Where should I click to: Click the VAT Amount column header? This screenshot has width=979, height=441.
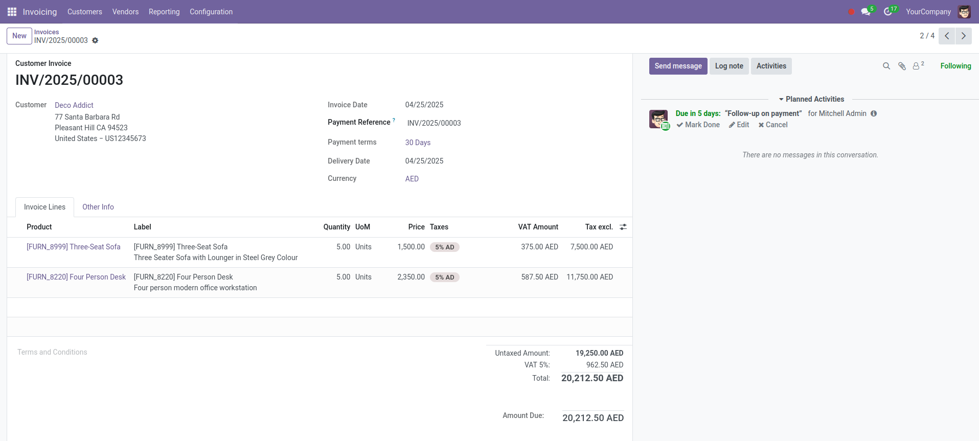point(538,227)
